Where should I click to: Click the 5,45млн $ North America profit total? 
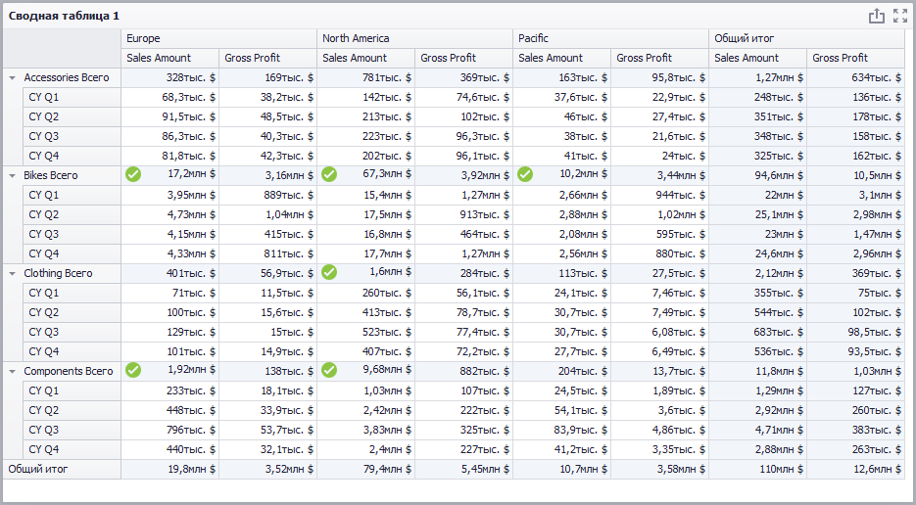pos(463,469)
